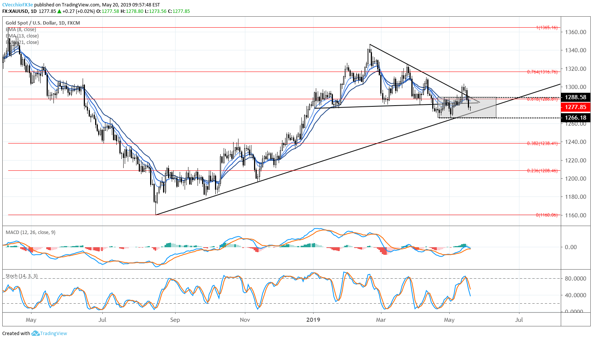This screenshot has height=340, width=593.
Task: Click the Sep label on time axis
Action: coord(175,320)
